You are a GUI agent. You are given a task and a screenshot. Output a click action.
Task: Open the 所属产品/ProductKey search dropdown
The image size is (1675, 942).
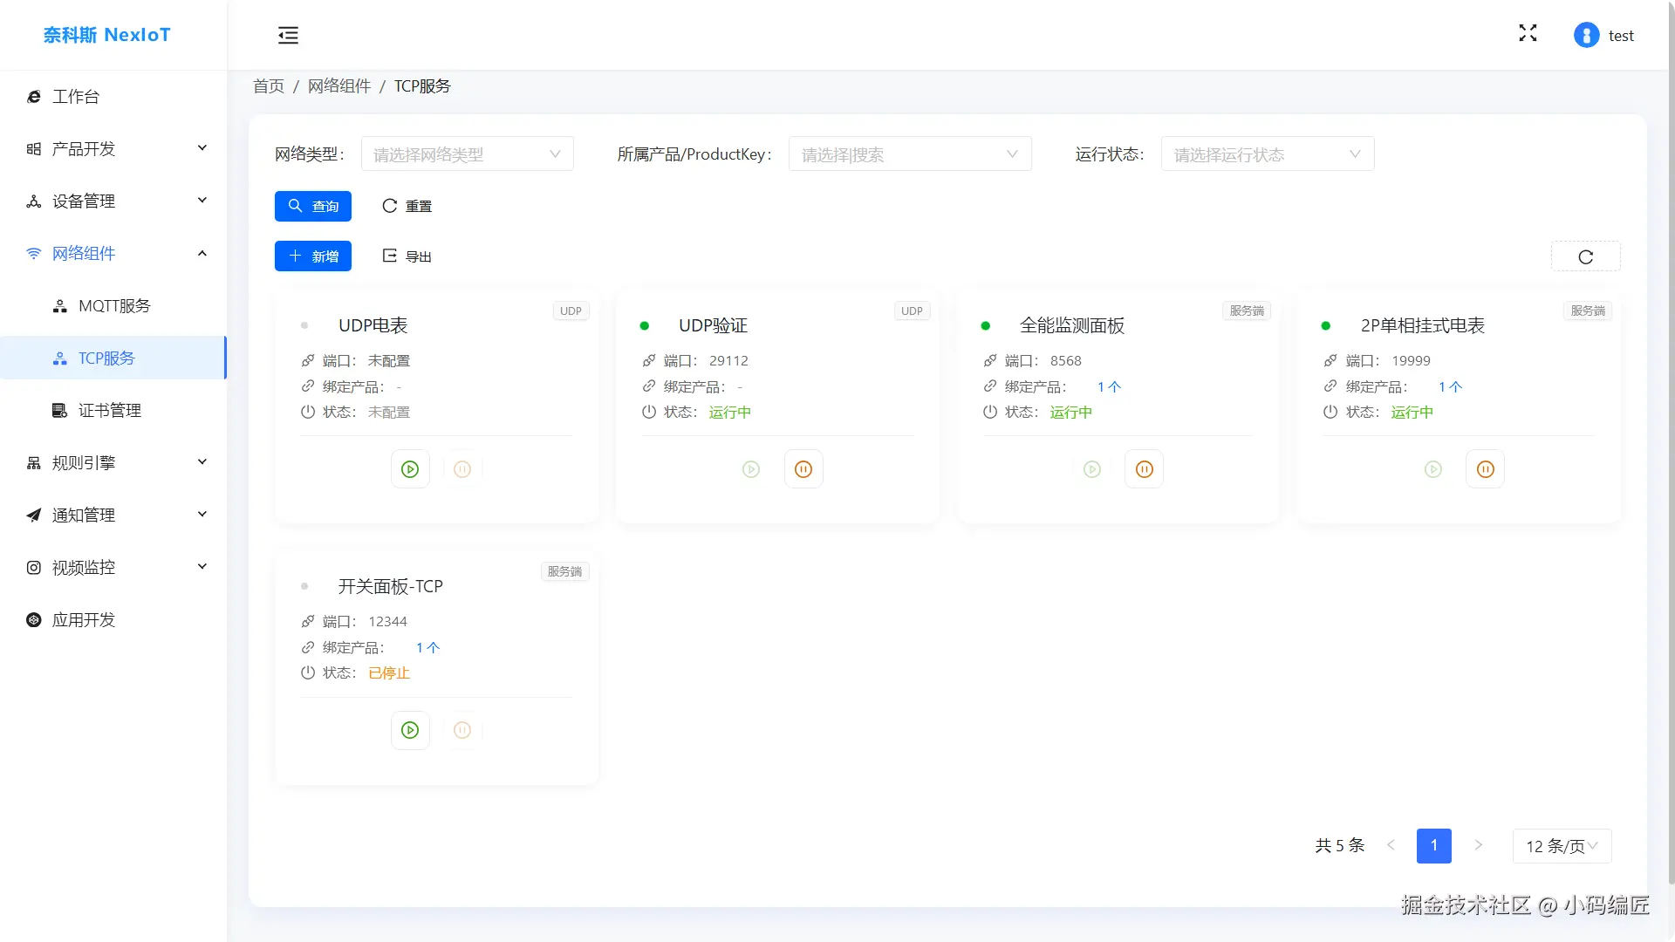909,154
